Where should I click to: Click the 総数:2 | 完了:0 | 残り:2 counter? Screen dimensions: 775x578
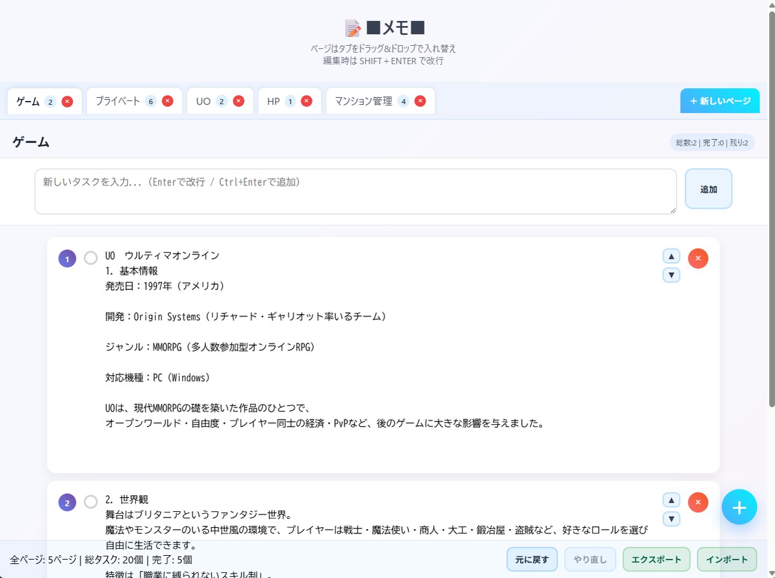pos(712,142)
